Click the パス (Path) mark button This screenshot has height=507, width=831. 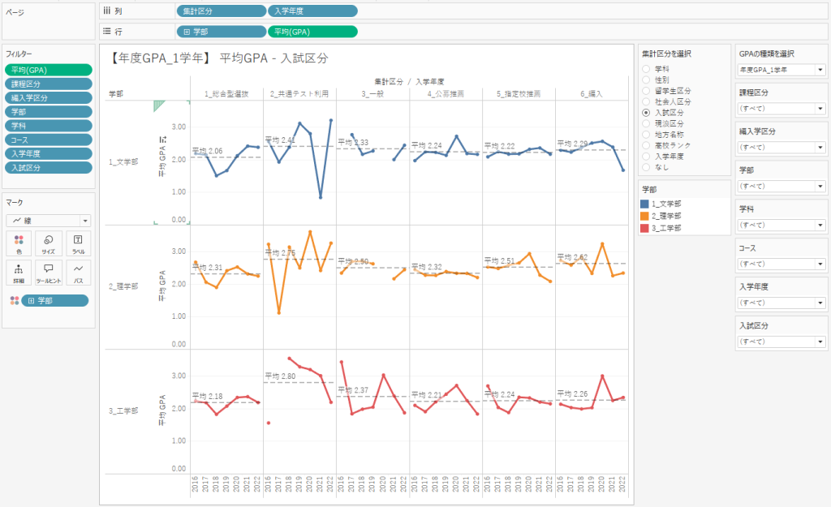coord(78,272)
